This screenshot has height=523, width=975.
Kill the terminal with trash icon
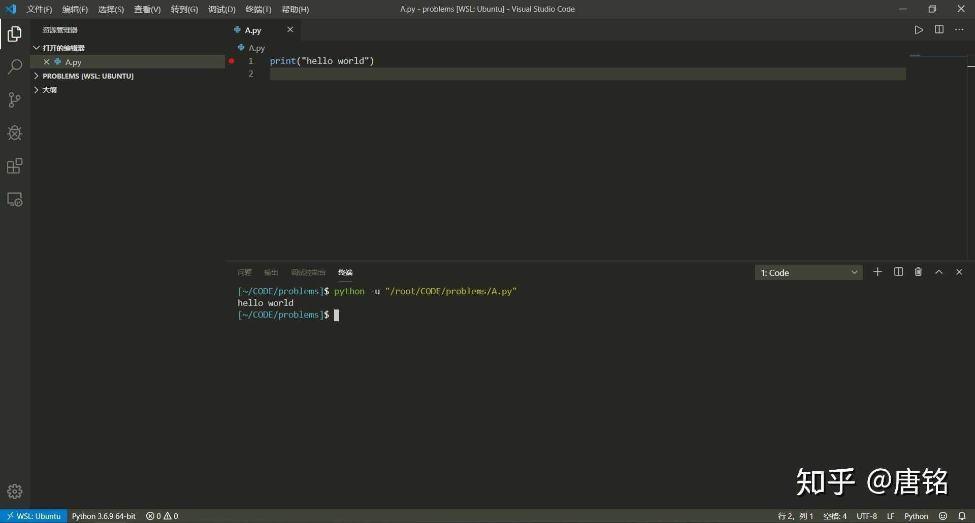tap(918, 272)
